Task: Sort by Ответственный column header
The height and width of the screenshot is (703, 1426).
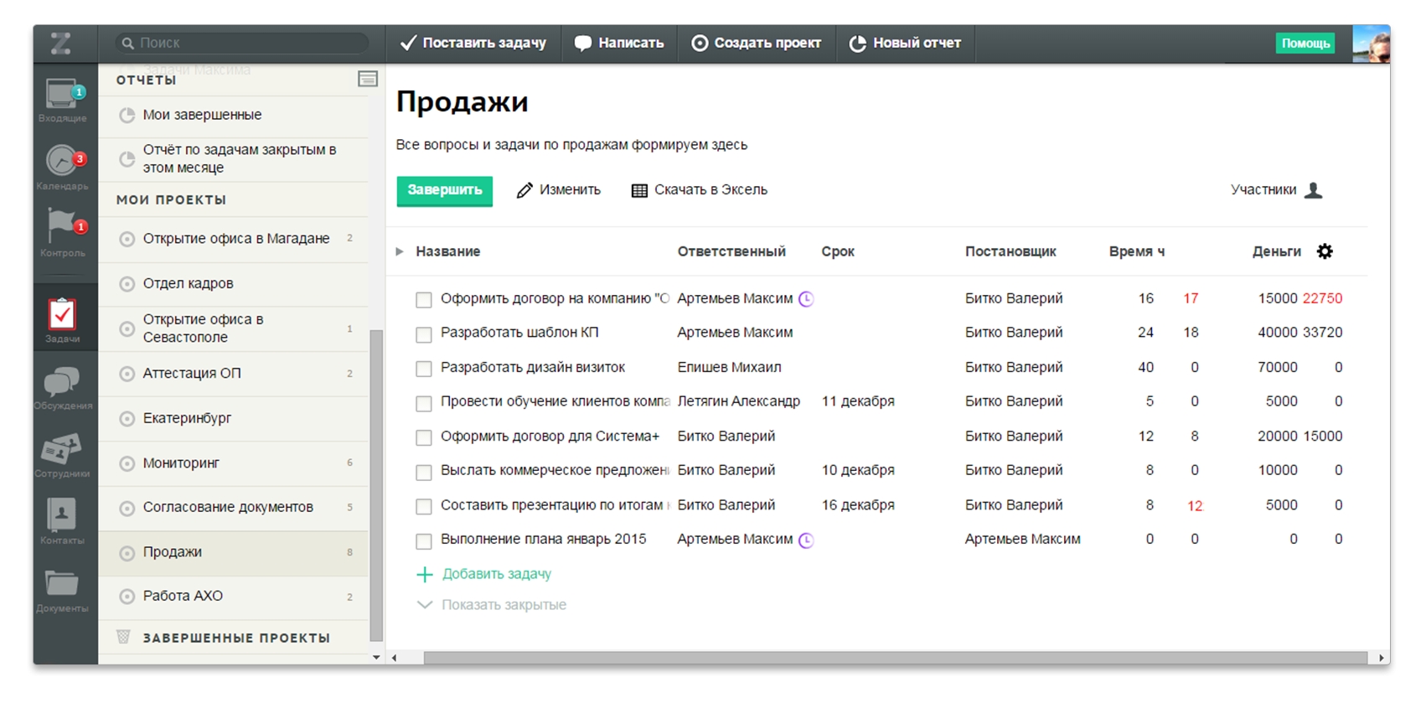Action: [x=731, y=252]
